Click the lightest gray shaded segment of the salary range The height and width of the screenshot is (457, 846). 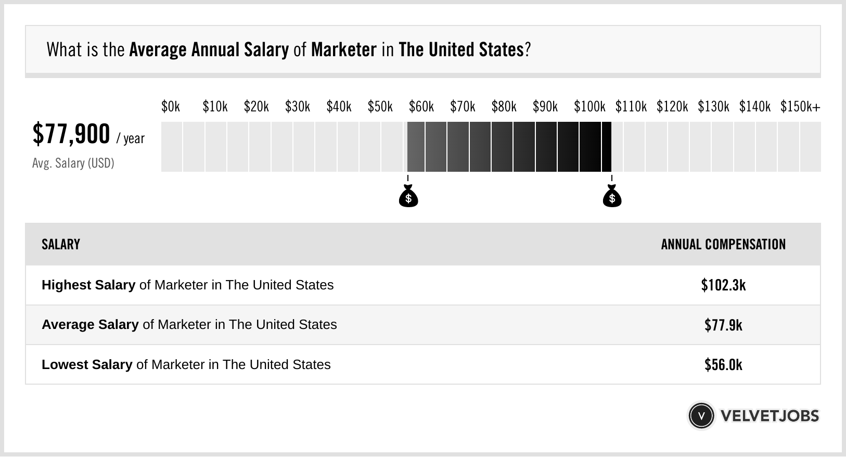[416, 147]
